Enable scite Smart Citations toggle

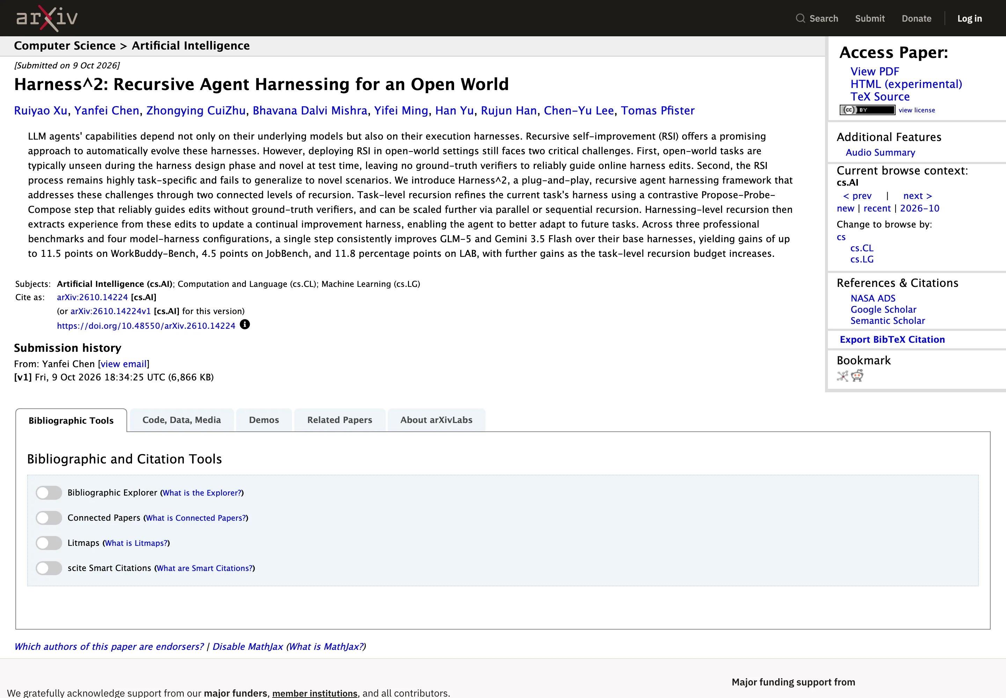pyautogui.click(x=49, y=568)
